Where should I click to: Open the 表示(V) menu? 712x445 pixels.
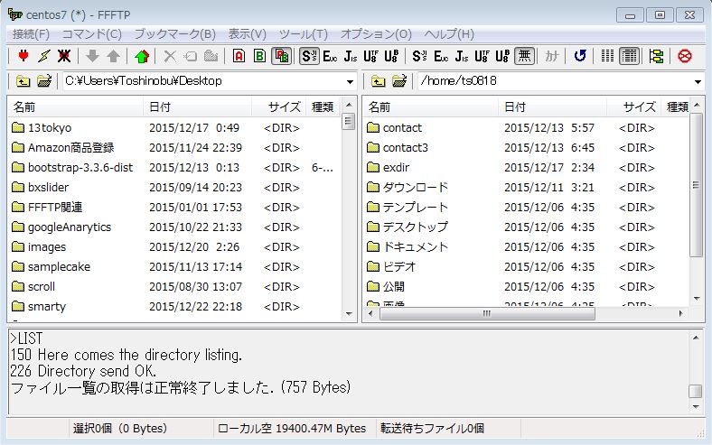(247, 34)
